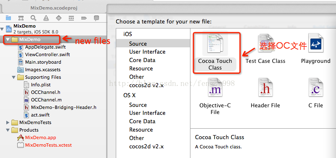Screen dimensions: 336x158
Task: Collapse the Products folder triangle
Action: (x=8, y=130)
